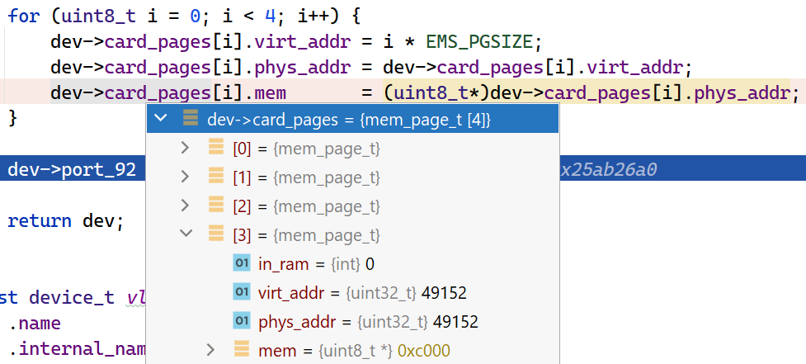Click the dev->card_pages array icon
Screen dimensions: 806x364
(x=191, y=119)
